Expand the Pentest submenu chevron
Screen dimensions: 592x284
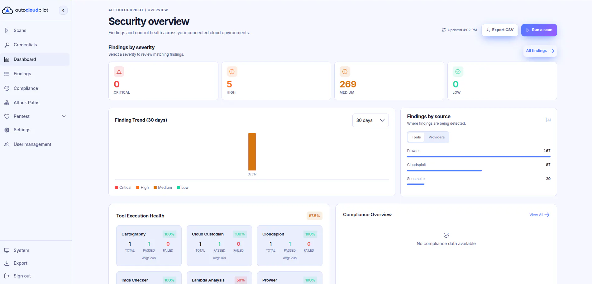pos(64,116)
